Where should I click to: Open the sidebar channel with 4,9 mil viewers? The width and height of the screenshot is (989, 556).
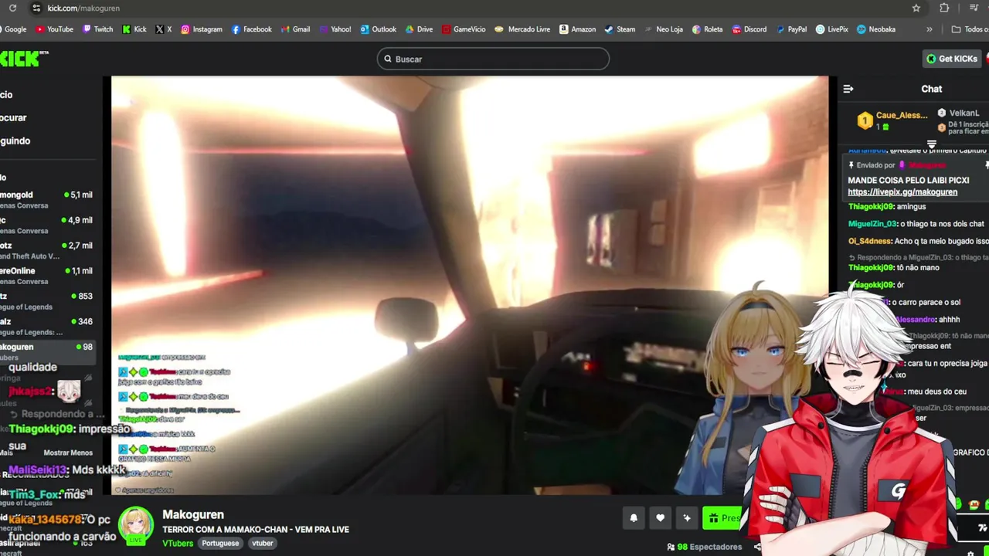point(48,225)
